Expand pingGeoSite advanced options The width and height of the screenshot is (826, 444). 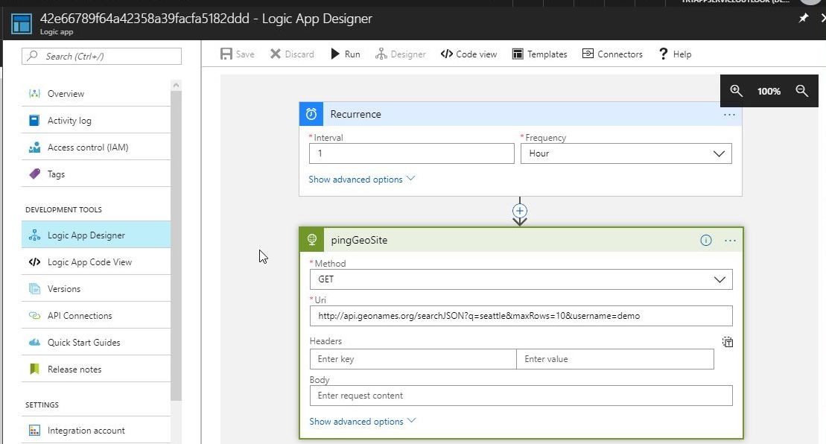coord(362,422)
